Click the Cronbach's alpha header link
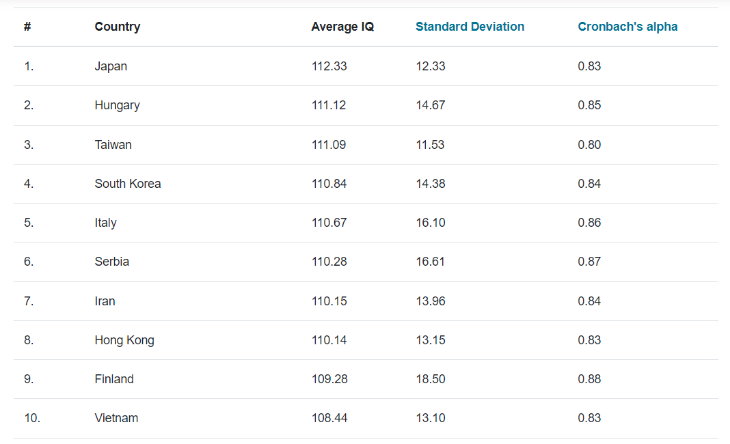Viewport: 730px width, 444px height. click(627, 27)
